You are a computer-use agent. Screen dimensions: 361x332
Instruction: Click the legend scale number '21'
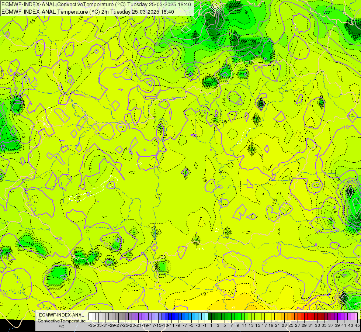click(x=277, y=325)
